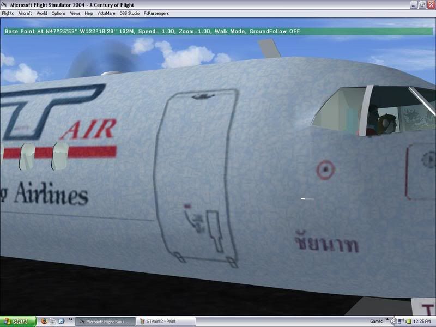Show hidden system tray icons
Screen dimensions: 436x327
pos(393,322)
